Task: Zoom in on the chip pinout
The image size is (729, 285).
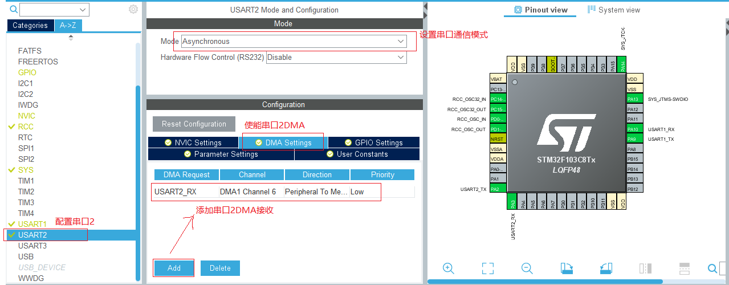Action: tap(448, 268)
